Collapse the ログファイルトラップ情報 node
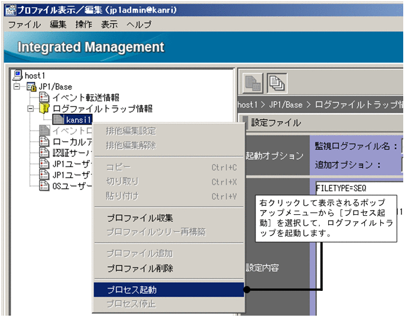 coord(31,109)
